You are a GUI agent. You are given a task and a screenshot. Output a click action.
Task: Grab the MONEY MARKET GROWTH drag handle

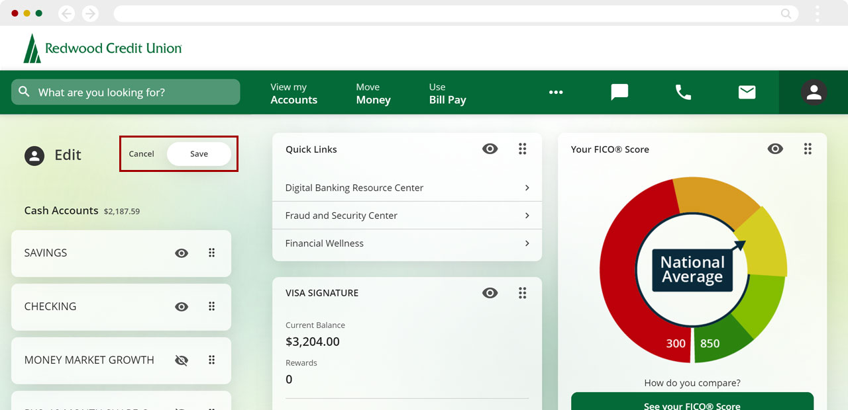click(x=212, y=360)
